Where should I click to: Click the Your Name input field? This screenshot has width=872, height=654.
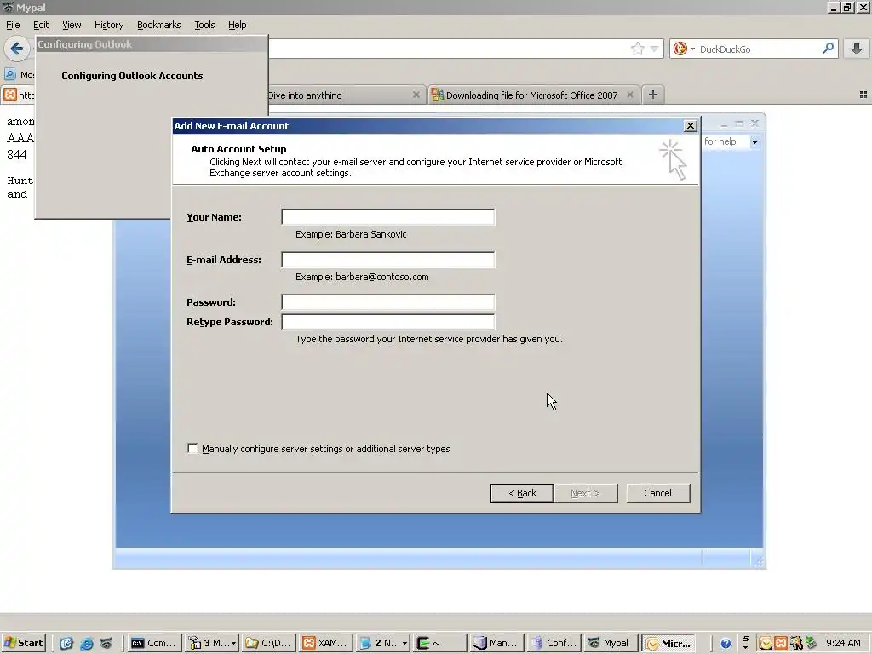pyautogui.click(x=387, y=217)
